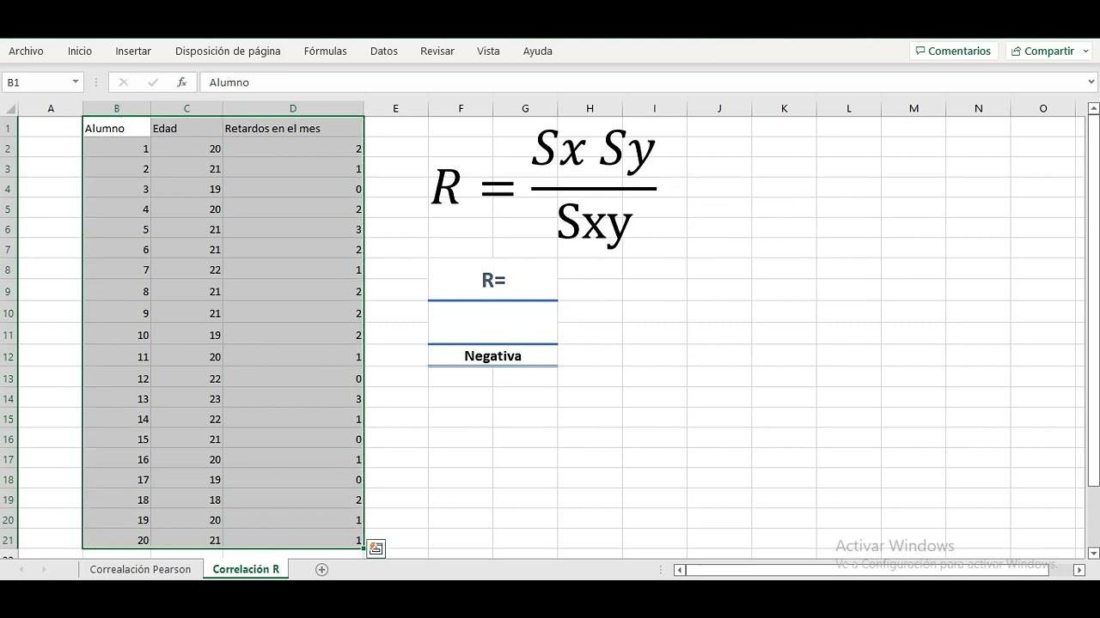The width and height of the screenshot is (1100, 618).
Task: Click the Name Box showing B1
Action: [x=36, y=82]
